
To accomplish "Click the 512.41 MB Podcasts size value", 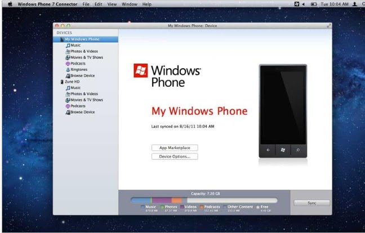I will (x=211, y=210).
